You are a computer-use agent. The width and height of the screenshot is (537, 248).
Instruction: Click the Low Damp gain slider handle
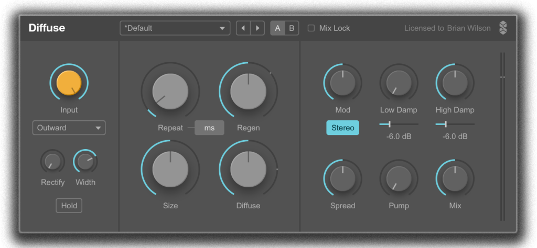(x=390, y=124)
